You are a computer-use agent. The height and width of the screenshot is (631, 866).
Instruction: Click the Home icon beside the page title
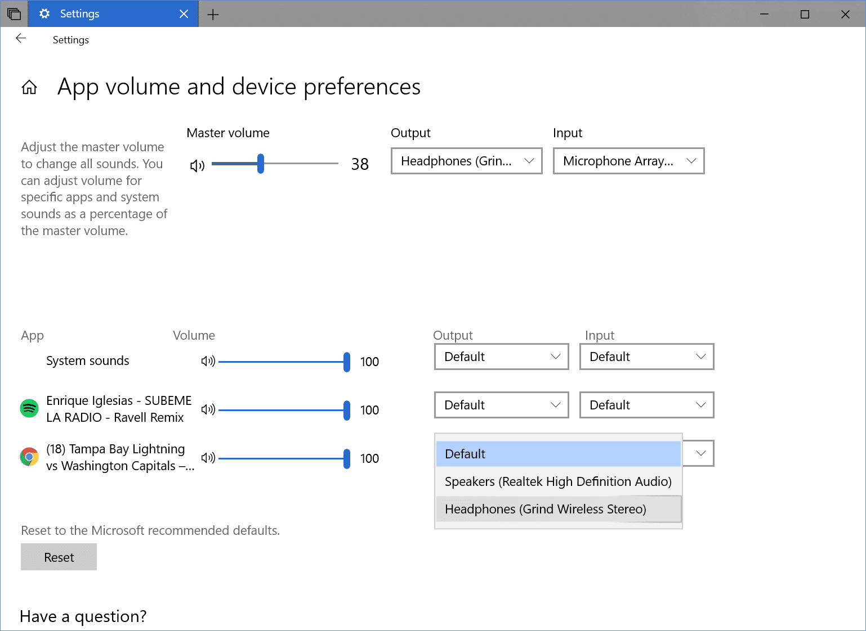(29, 87)
